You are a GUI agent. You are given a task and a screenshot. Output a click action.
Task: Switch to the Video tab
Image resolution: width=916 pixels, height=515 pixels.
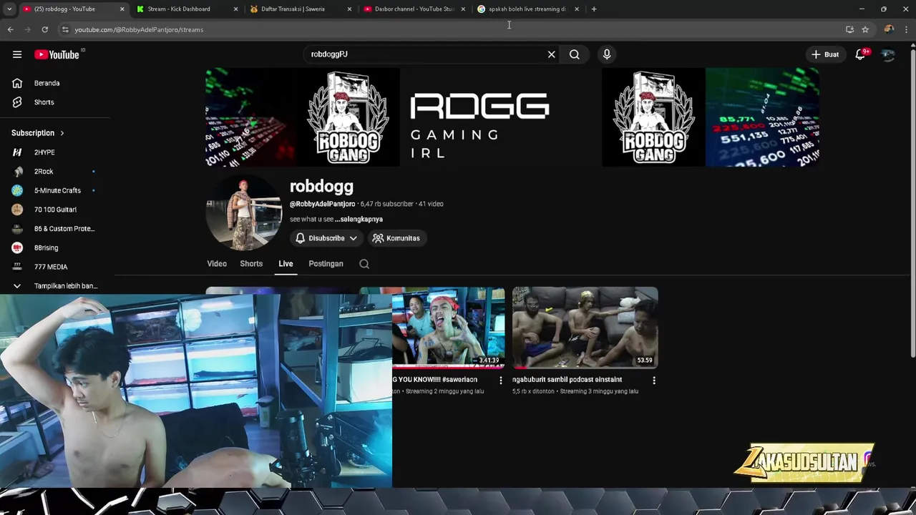[x=217, y=264]
